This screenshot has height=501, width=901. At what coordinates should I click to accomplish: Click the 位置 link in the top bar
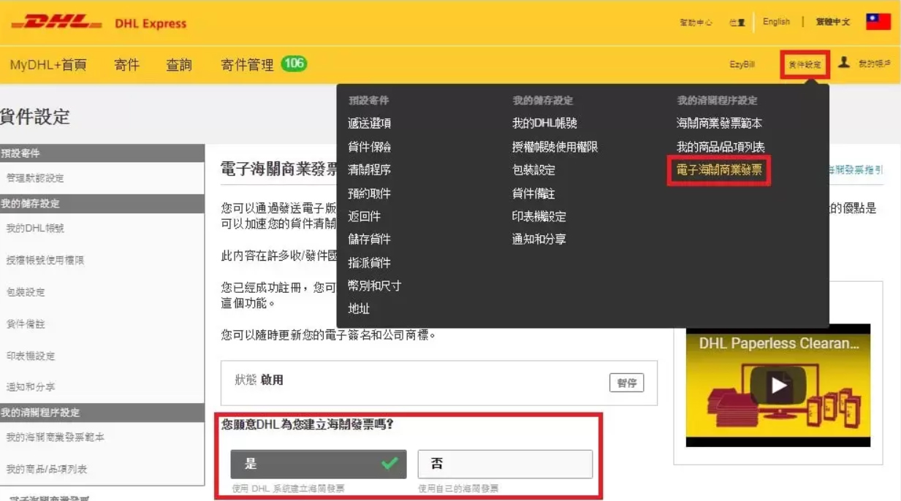coord(737,23)
